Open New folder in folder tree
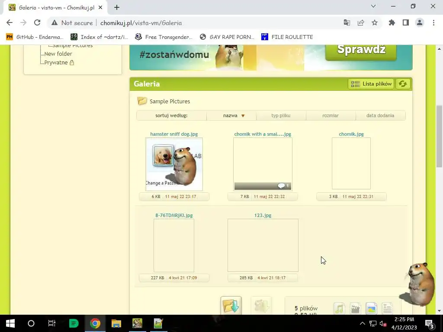 tap(58, 54)
